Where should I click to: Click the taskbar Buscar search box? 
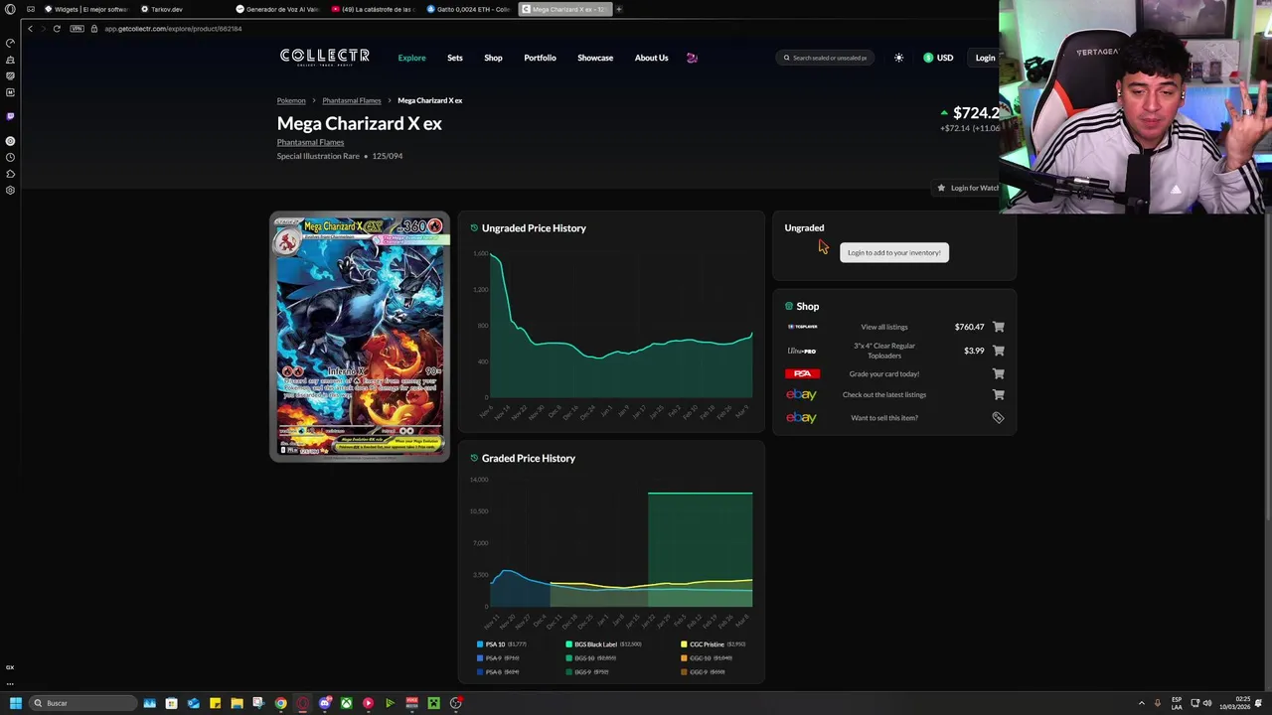81,703
